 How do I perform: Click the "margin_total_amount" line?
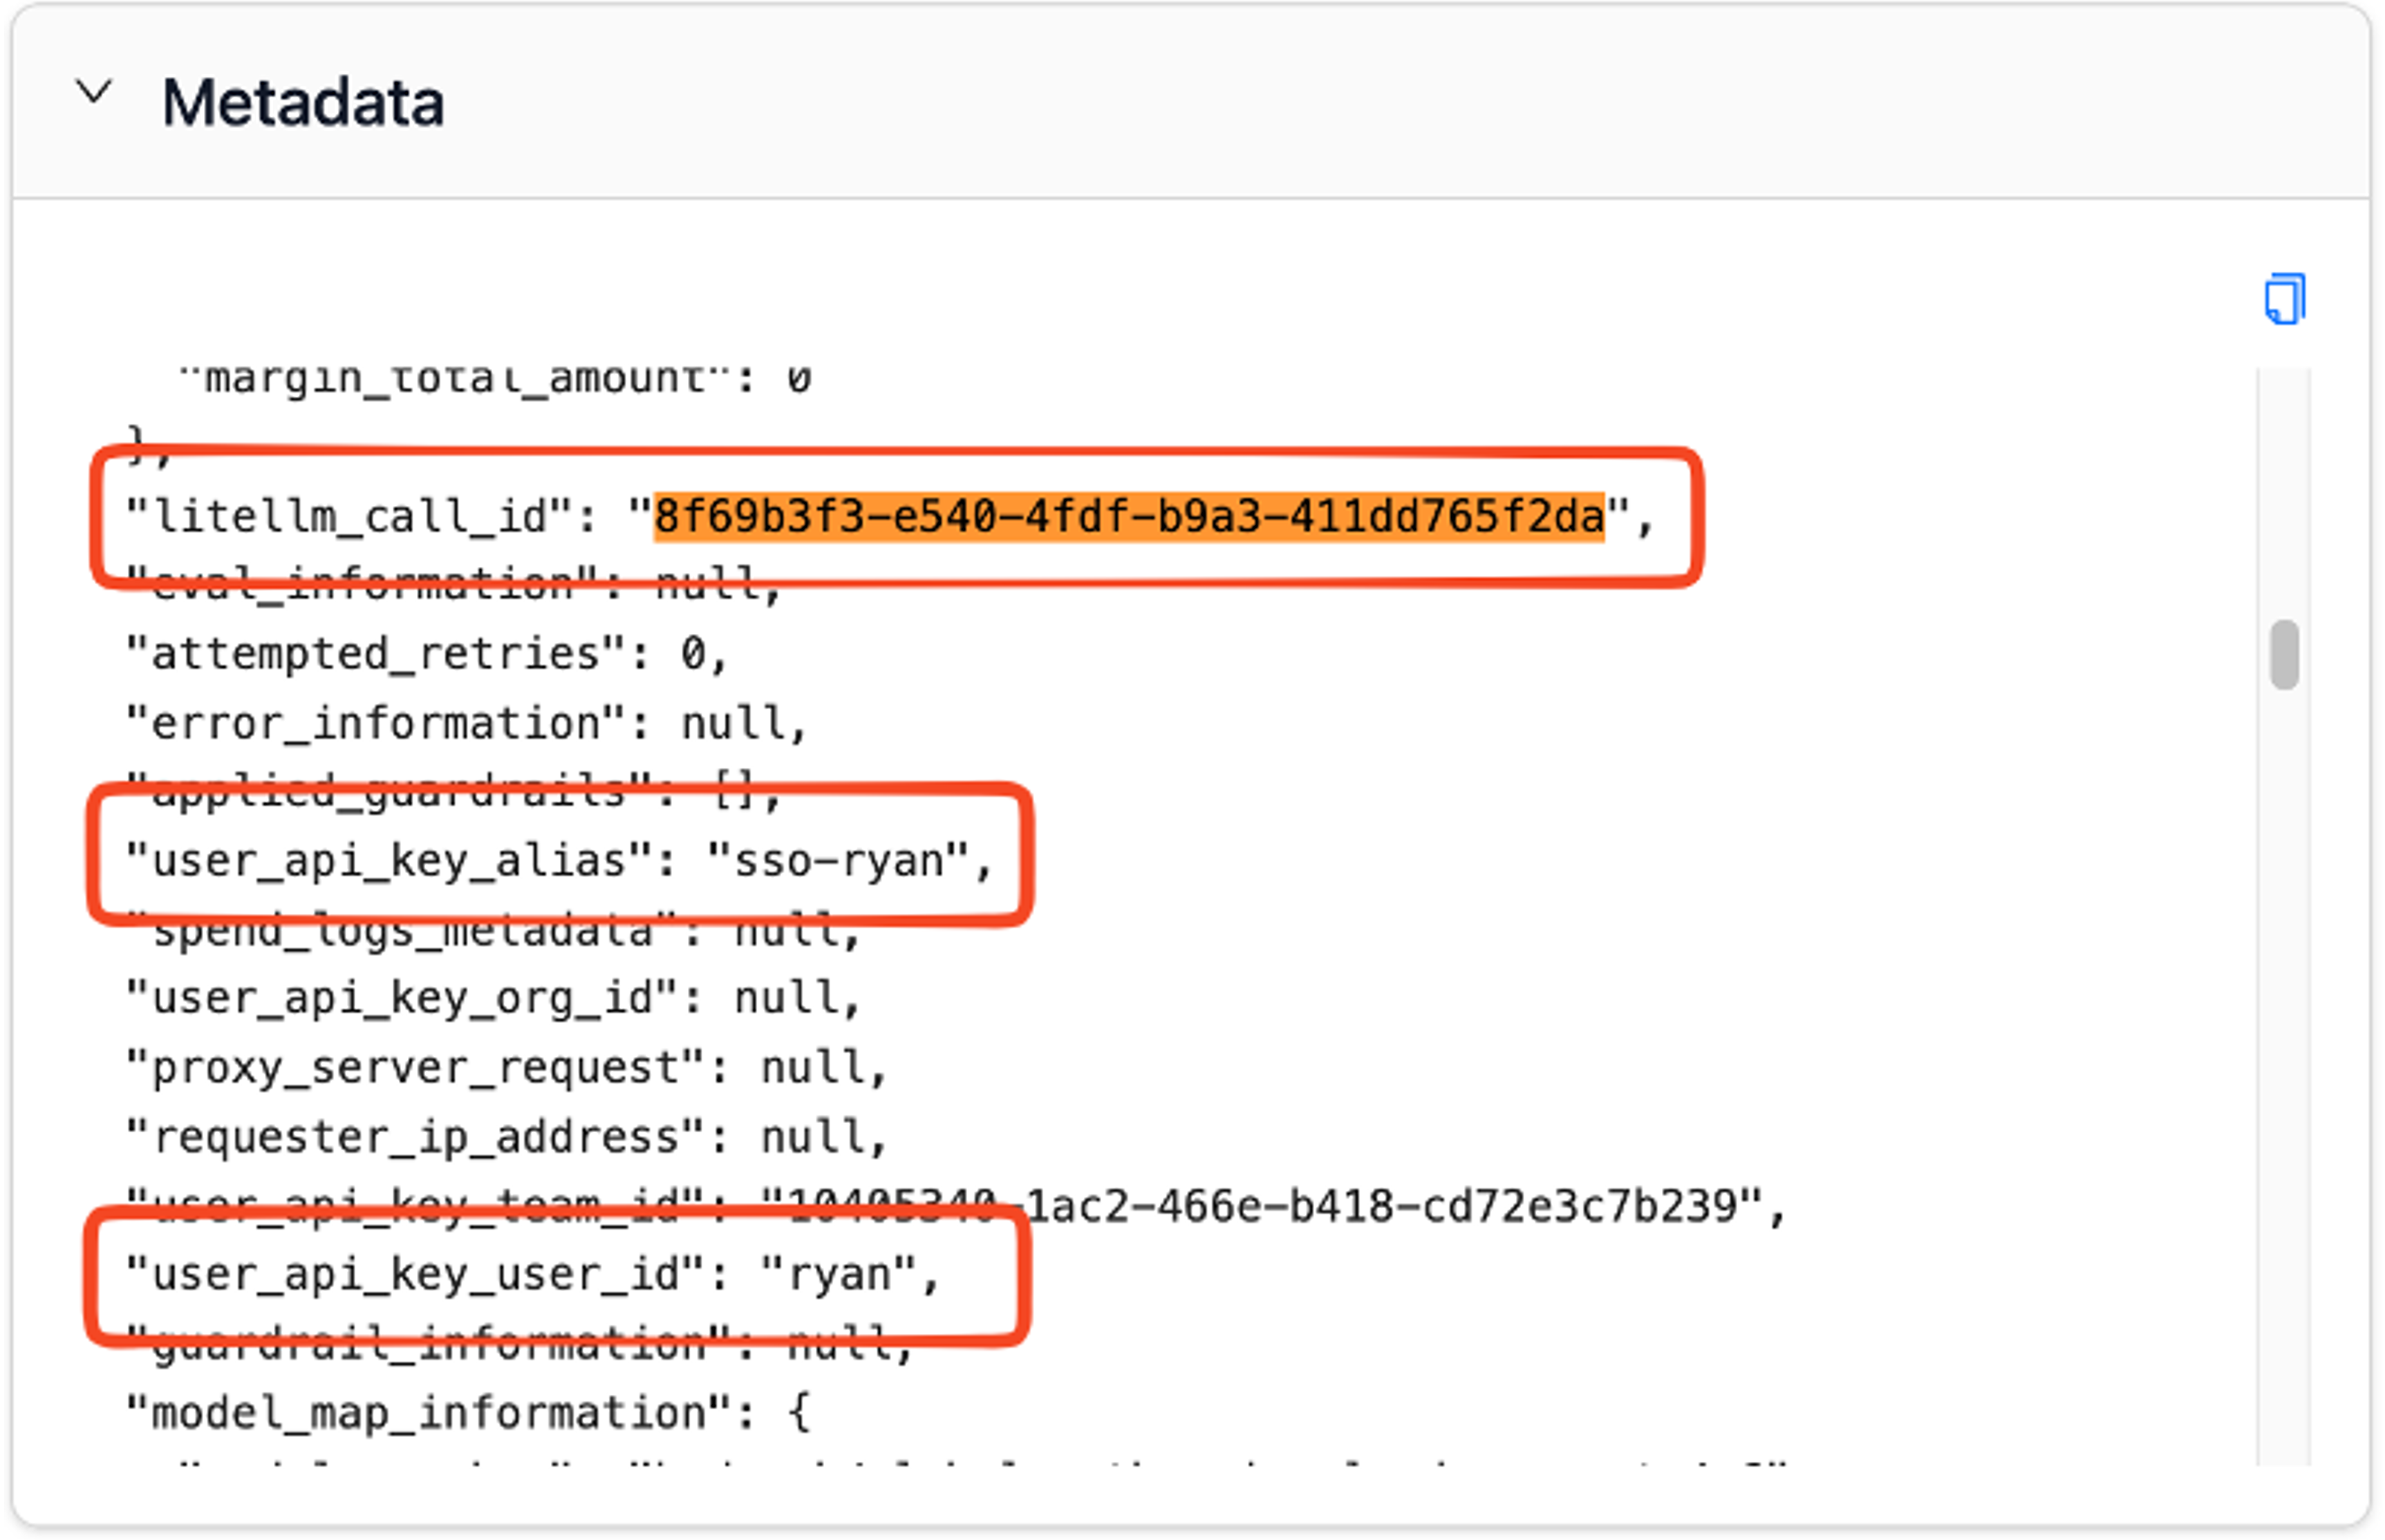[494, 379]
